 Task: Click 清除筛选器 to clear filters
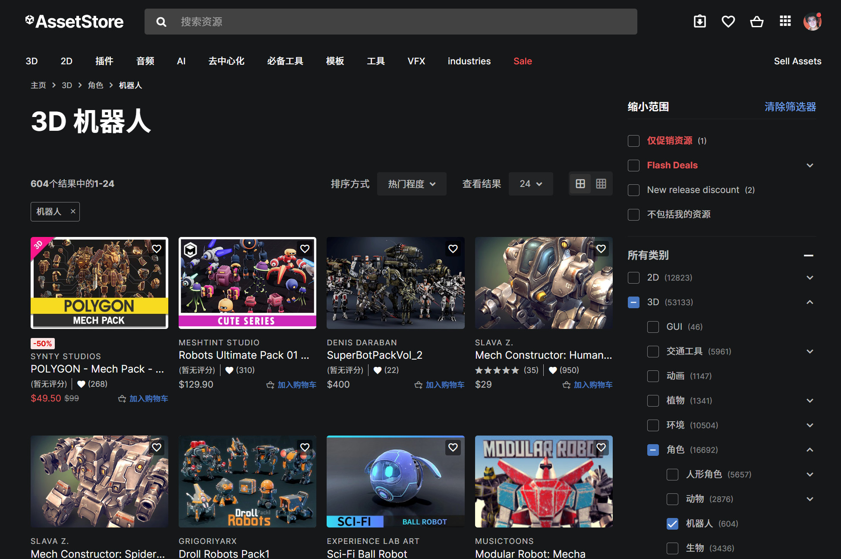click(x=790, y=107)
